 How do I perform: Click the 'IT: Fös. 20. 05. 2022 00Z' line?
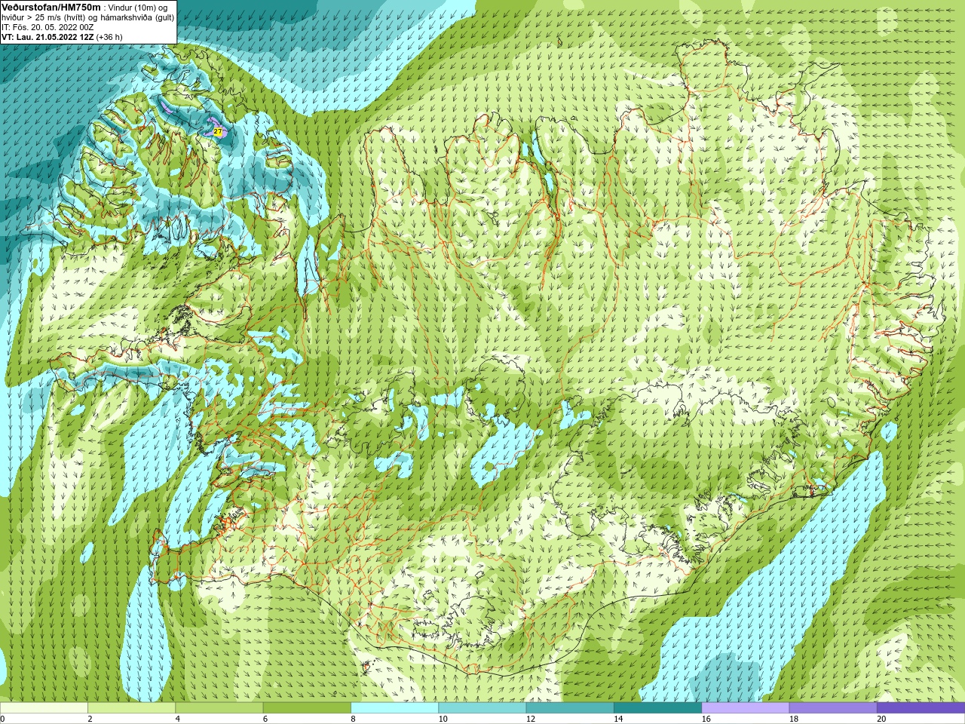47,27
